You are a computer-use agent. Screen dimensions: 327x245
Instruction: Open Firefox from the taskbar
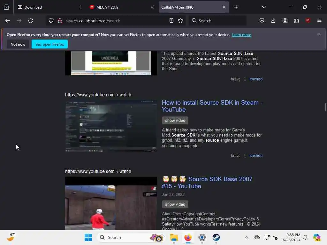click(x=188, y=237)
